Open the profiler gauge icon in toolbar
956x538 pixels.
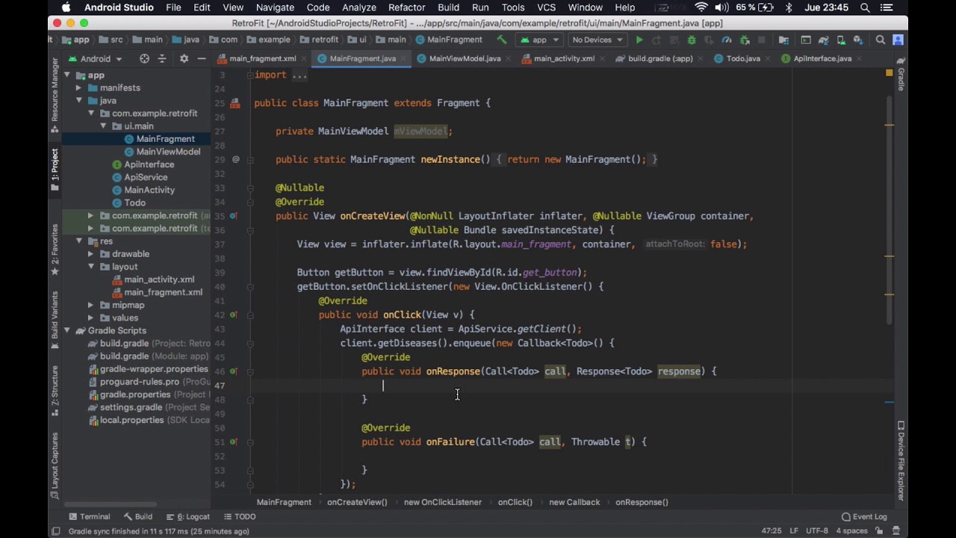click(727, 40)
